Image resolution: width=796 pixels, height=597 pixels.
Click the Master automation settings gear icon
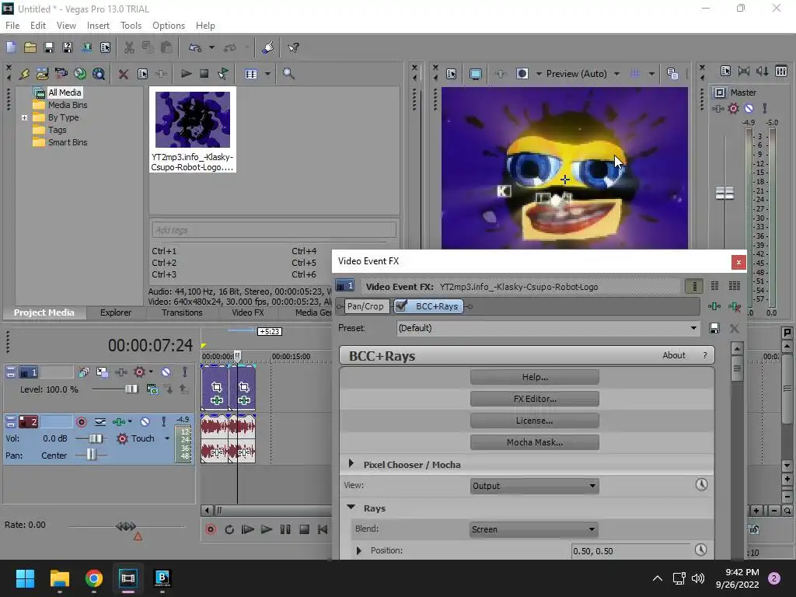click(733, 108)
